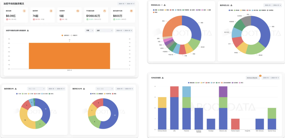Open date range dropdown in 融资轮次分布
Image resolution: width=285 pixels, height=138 pixels.
[125, 89]
